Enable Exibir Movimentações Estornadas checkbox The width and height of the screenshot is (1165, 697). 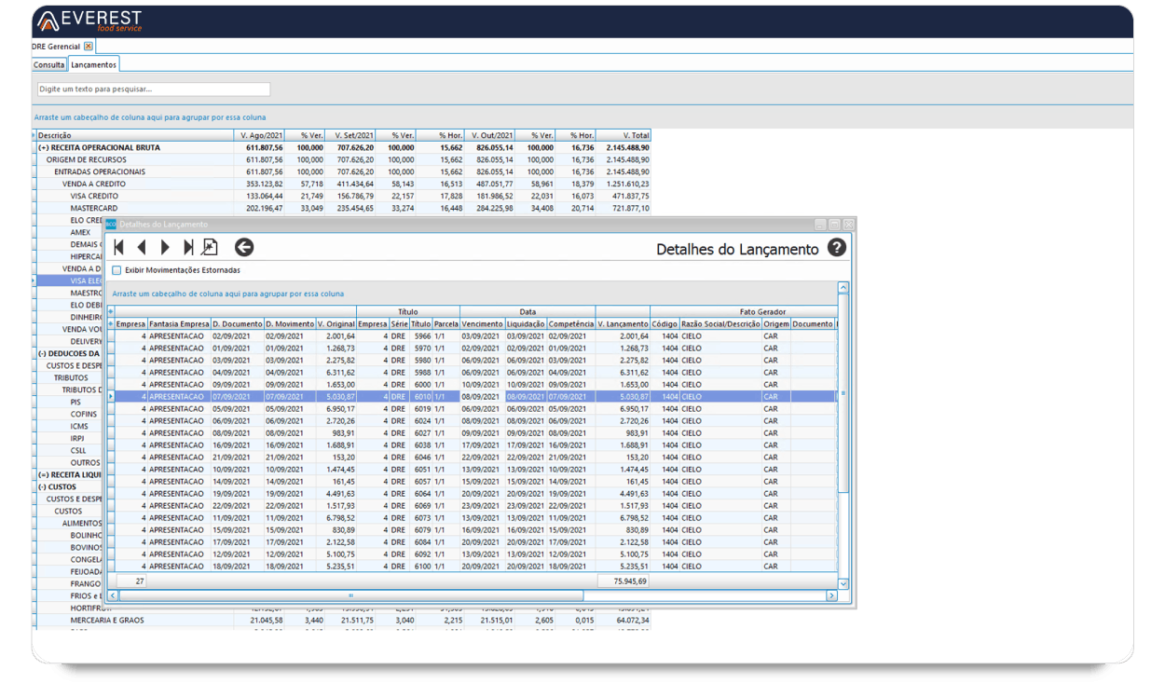click(x=116, y=270)
